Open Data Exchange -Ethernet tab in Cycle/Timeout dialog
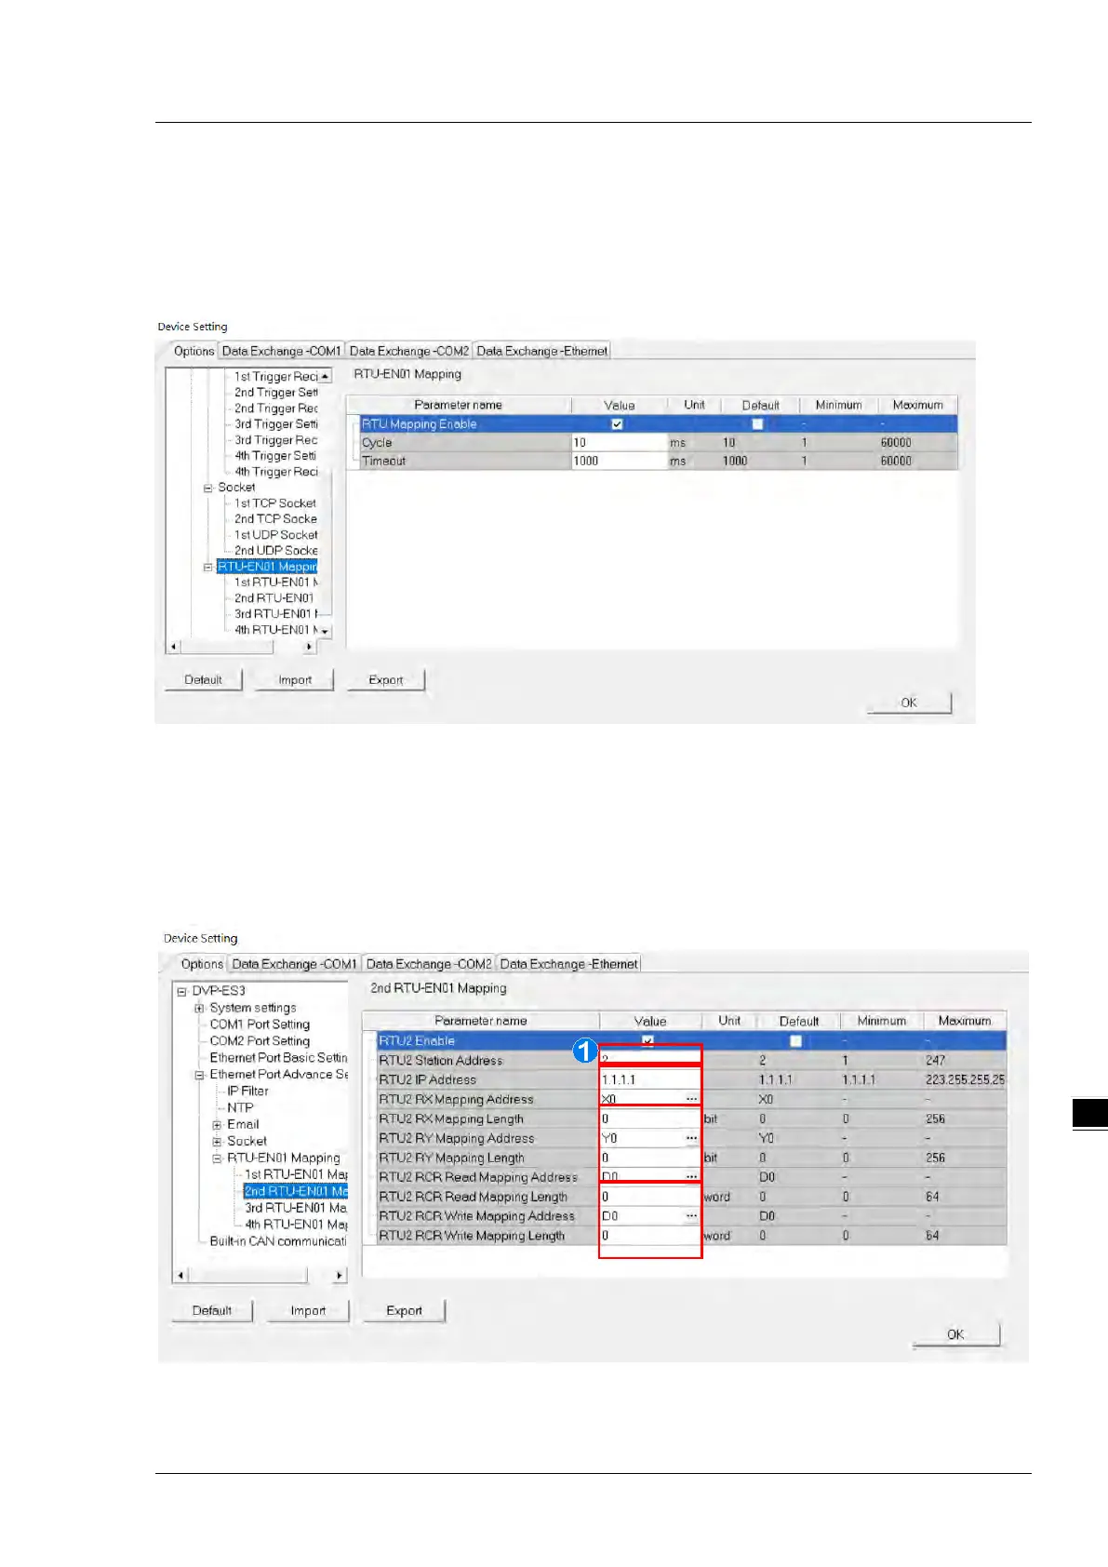Image resolution: width=1108 pixels, height=1567 pixels. [x=541, y=351]
